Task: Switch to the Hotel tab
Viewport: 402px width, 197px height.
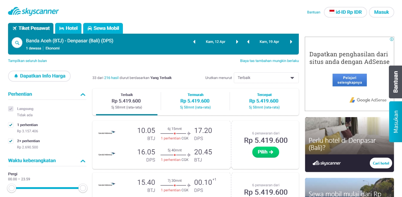Action: pyautogui.click(x=69, y=28)
